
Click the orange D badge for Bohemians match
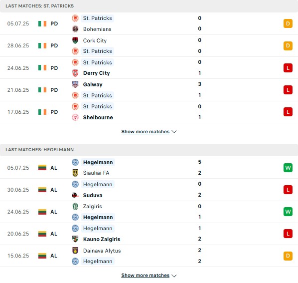pos(288,23)
